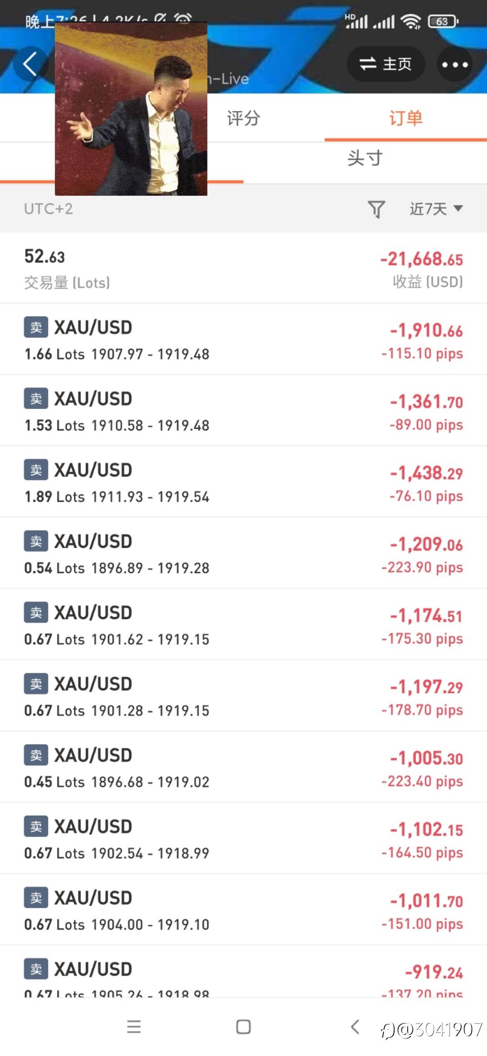Expand the 近7天 time range dropdown
The image size is (487, 1056).
(436, 209)
